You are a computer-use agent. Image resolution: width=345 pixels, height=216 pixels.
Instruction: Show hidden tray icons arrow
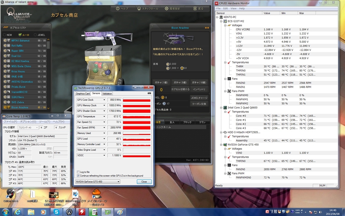[305, 212]
